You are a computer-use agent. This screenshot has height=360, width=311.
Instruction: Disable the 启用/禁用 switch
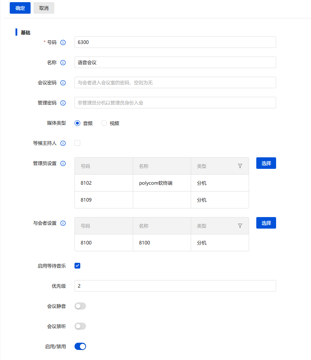pos(80,346)
